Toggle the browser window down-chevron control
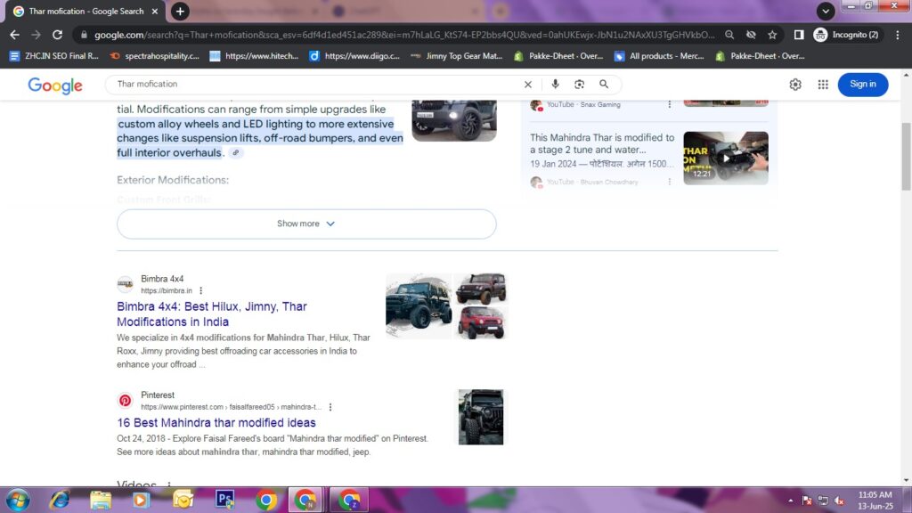 pyautogui.click(x=825, y=11)
